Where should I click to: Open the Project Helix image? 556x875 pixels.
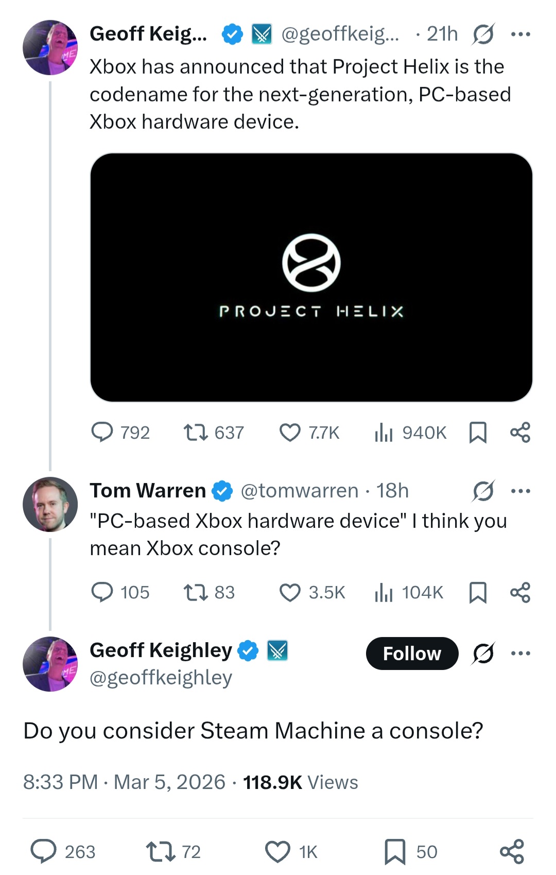311,278
